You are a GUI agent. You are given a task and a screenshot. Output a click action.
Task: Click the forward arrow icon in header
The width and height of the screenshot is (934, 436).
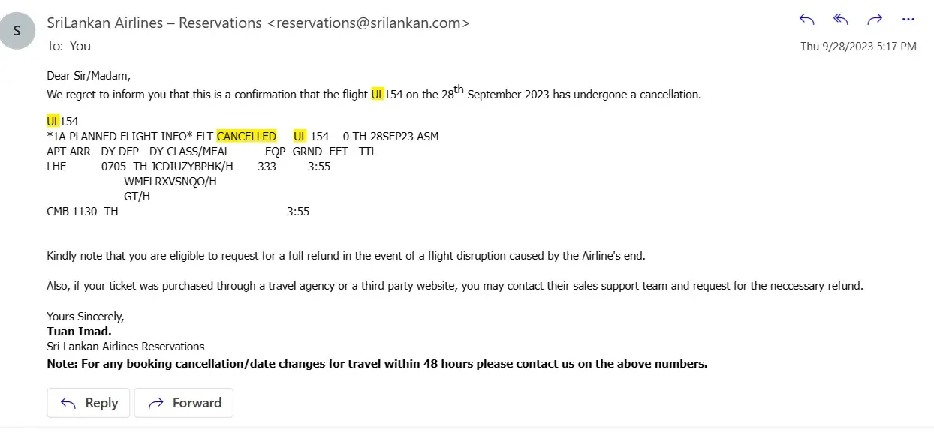click(875, 20)
